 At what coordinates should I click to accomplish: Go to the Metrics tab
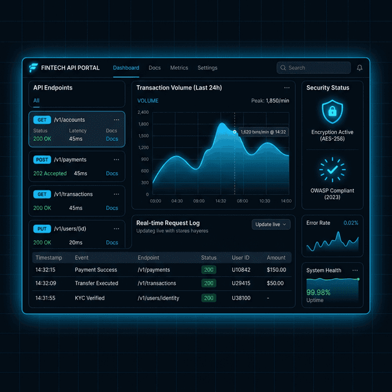click(x=179, y=68)
